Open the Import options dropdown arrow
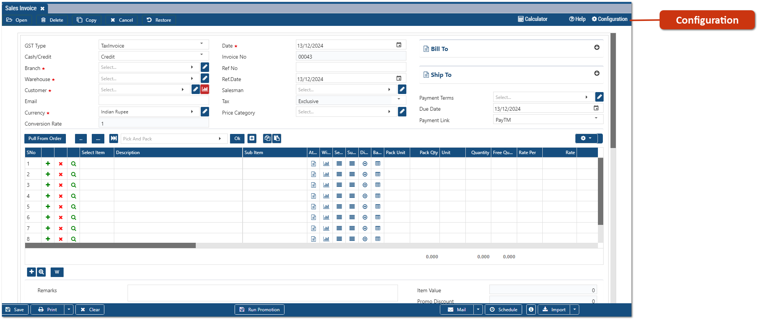759x320 pixels. coord(575,310)
